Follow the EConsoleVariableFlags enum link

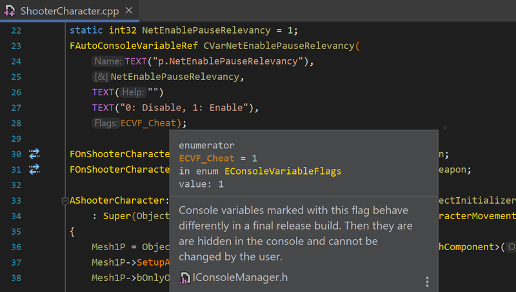point(283,171)
